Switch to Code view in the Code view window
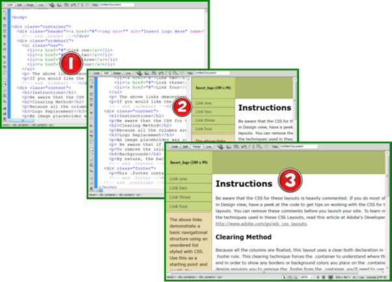392x282 pixels. click(10, 5)
